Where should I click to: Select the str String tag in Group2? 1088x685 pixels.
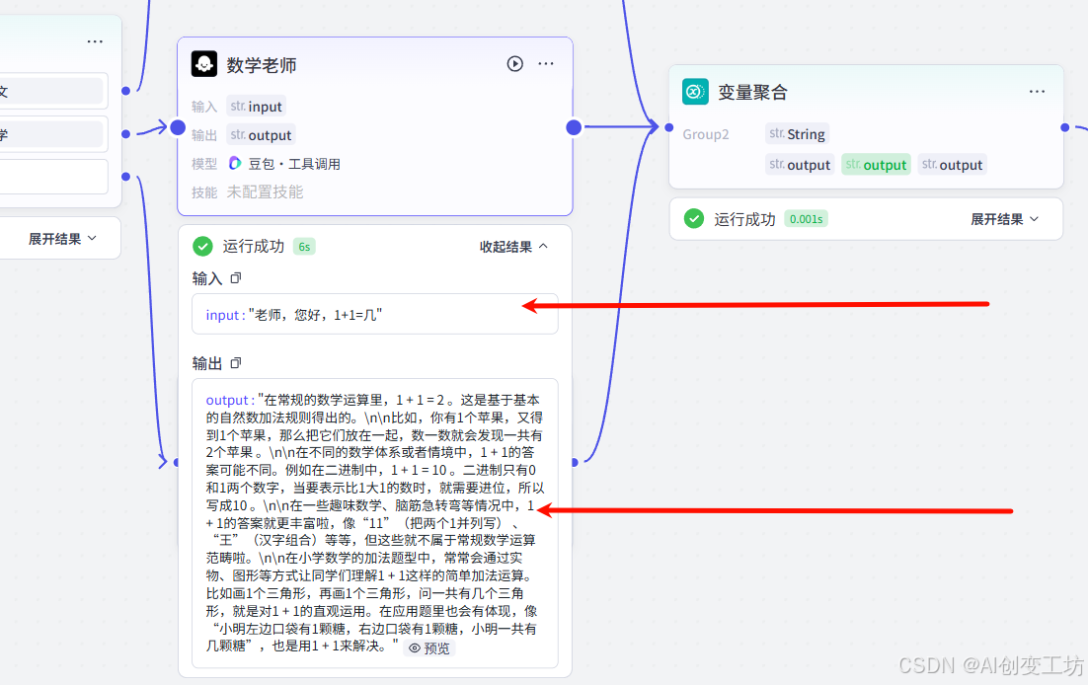click(x=798, y=134)
